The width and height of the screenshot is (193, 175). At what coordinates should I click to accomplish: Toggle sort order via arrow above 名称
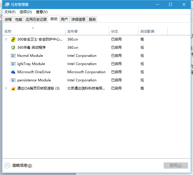click(33, 28)
